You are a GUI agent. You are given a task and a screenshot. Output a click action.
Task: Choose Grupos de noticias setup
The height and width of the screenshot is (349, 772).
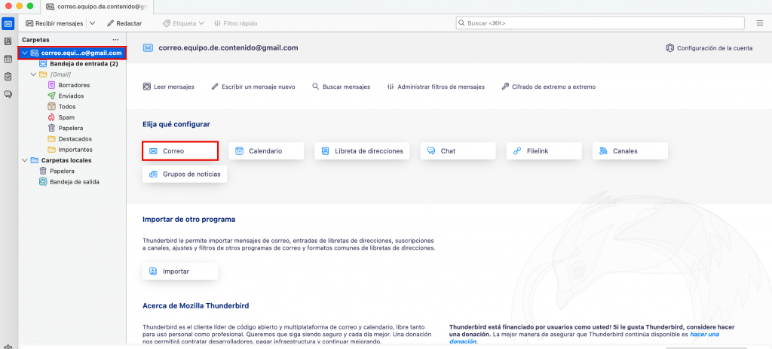pyautogui.click(x=185, y=174)
